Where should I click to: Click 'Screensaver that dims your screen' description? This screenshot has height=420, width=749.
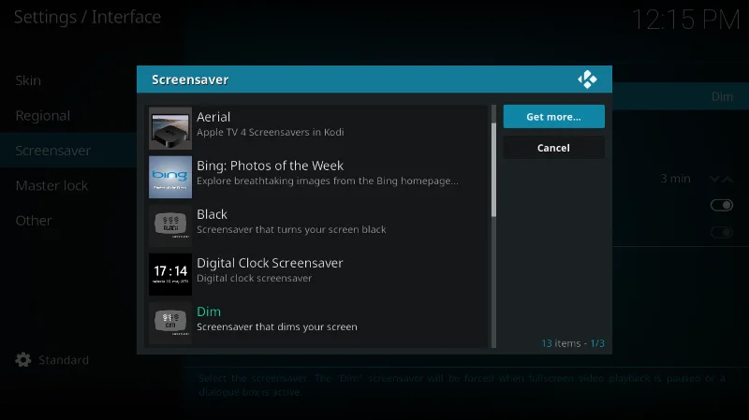tap(277, 327)
